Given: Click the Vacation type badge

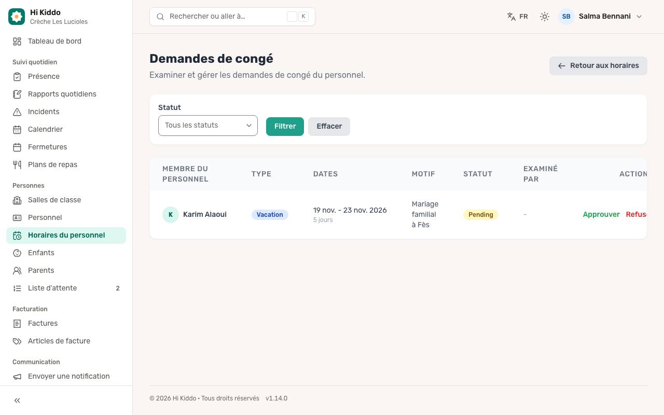Looking at the screenshot, I should click(x=270, y=215).
